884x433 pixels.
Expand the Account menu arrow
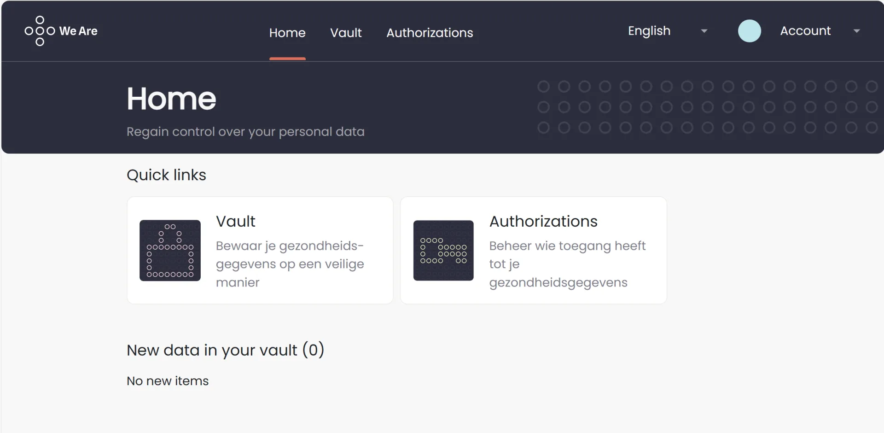(x=856, y=31)
